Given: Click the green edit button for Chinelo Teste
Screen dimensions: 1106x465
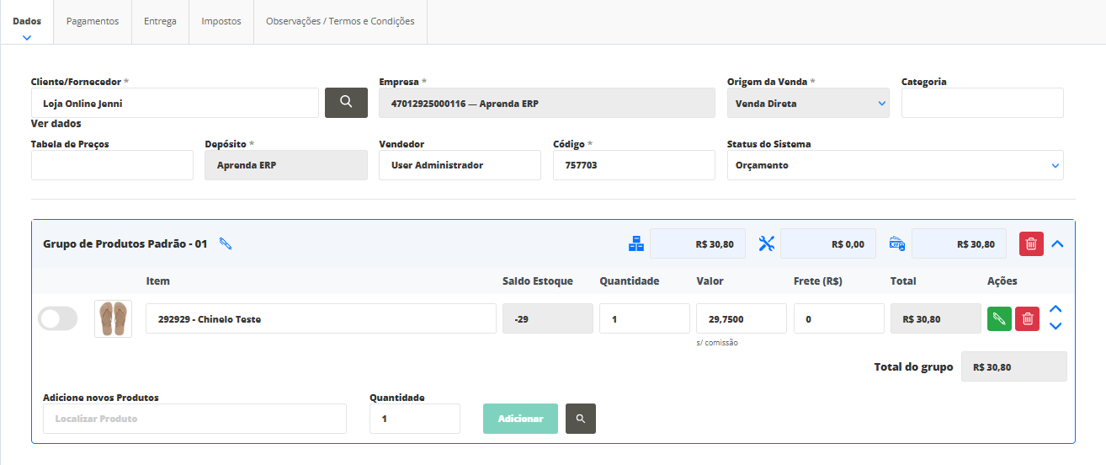Looking at the screenshot, I should pos(999,319).
